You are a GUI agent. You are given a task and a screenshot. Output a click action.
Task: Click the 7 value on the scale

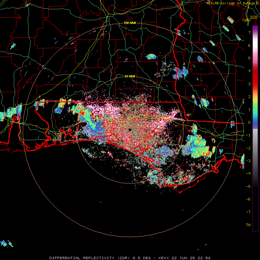click(249, 32)
